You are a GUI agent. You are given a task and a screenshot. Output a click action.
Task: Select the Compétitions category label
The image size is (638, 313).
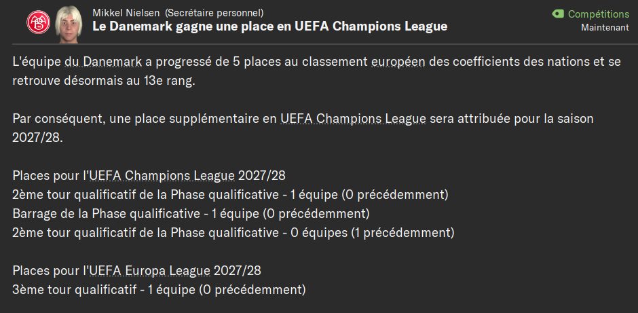(x=598, y=14)
